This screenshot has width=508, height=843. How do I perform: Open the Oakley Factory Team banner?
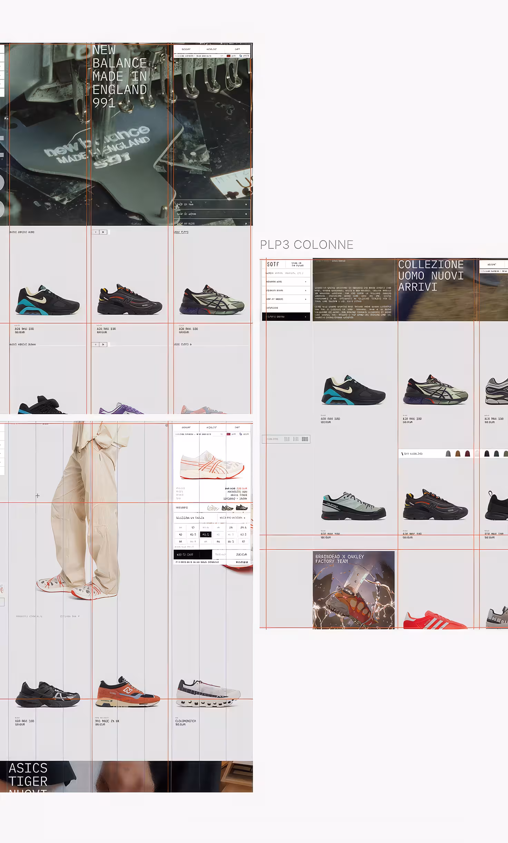[x=353, y=590]
